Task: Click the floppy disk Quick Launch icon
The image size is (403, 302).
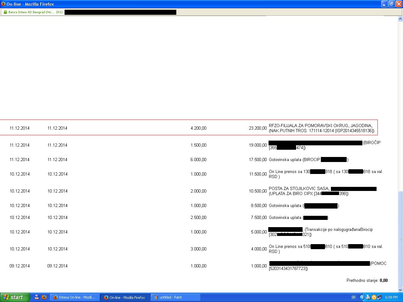Action: click(x=37, y=297)
